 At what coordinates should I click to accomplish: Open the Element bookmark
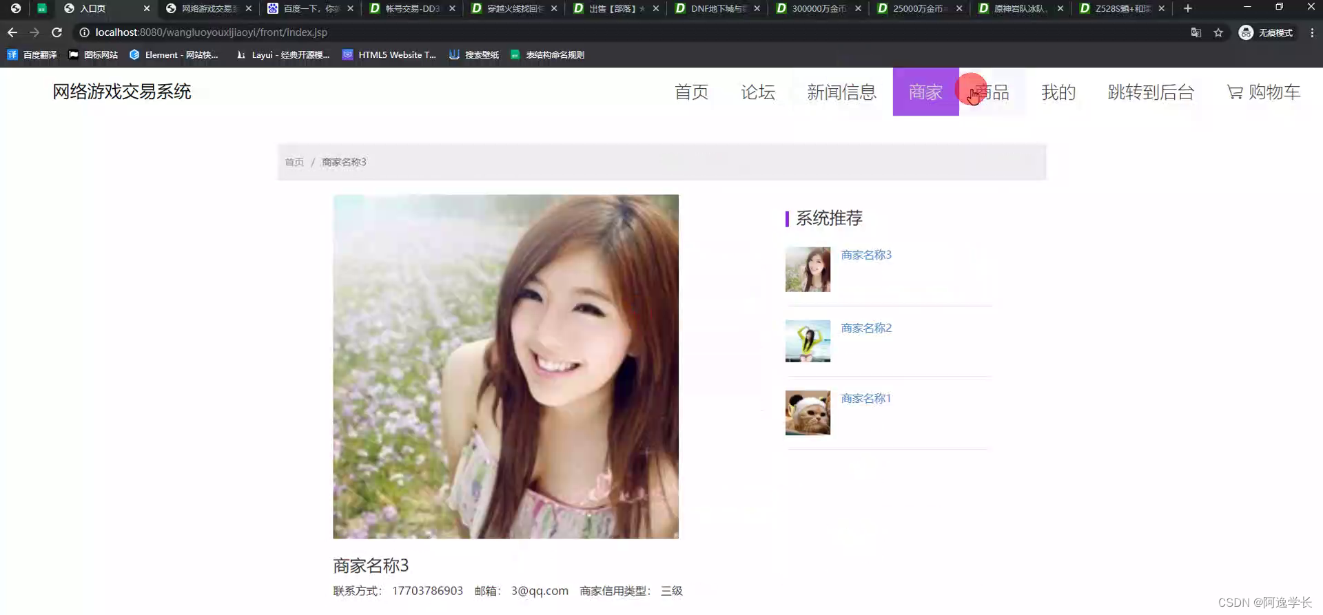point(174,54)
